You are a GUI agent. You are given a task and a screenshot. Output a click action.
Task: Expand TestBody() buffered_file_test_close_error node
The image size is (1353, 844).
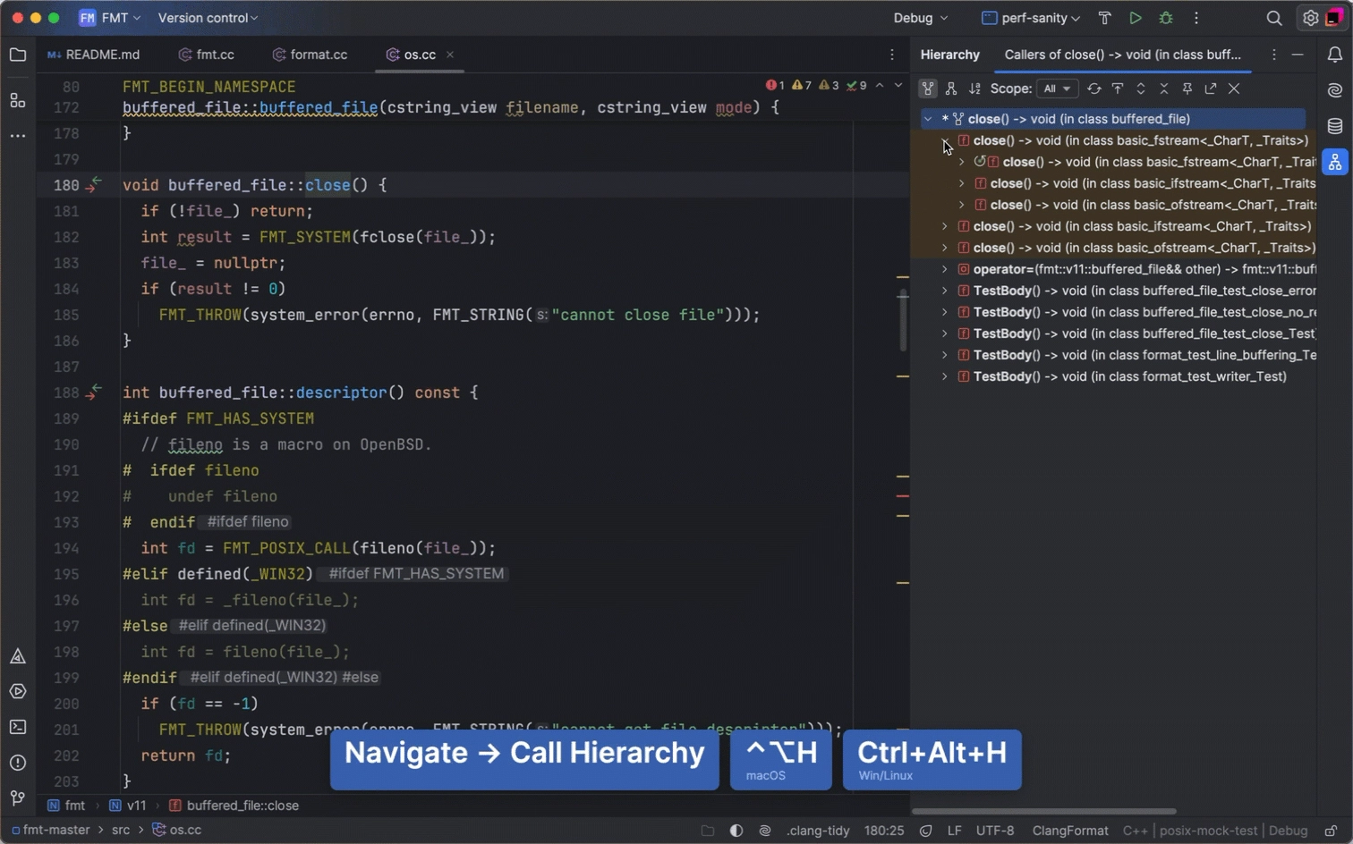[944, 291]
